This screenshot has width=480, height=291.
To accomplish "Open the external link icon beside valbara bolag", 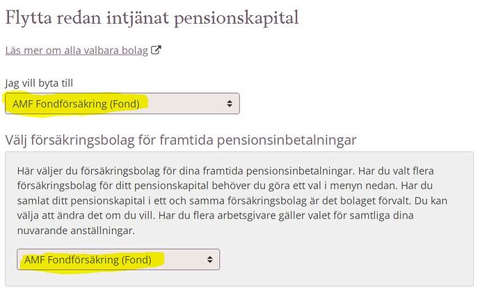I will [157, 50].
